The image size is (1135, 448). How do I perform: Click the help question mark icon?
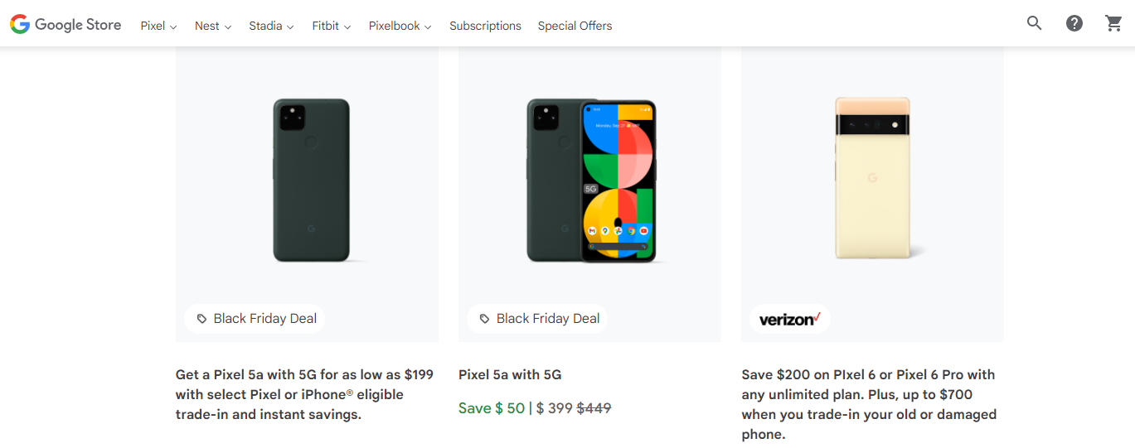pos(1074,23)
